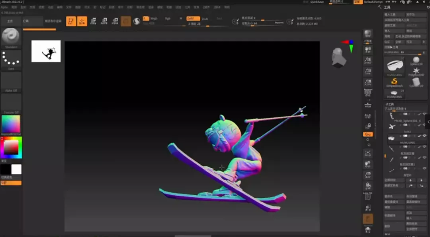Click the camera orientation head gizmo
Image resolution: width=430 pixels, height=237 pixels.
tap(339, 57)
